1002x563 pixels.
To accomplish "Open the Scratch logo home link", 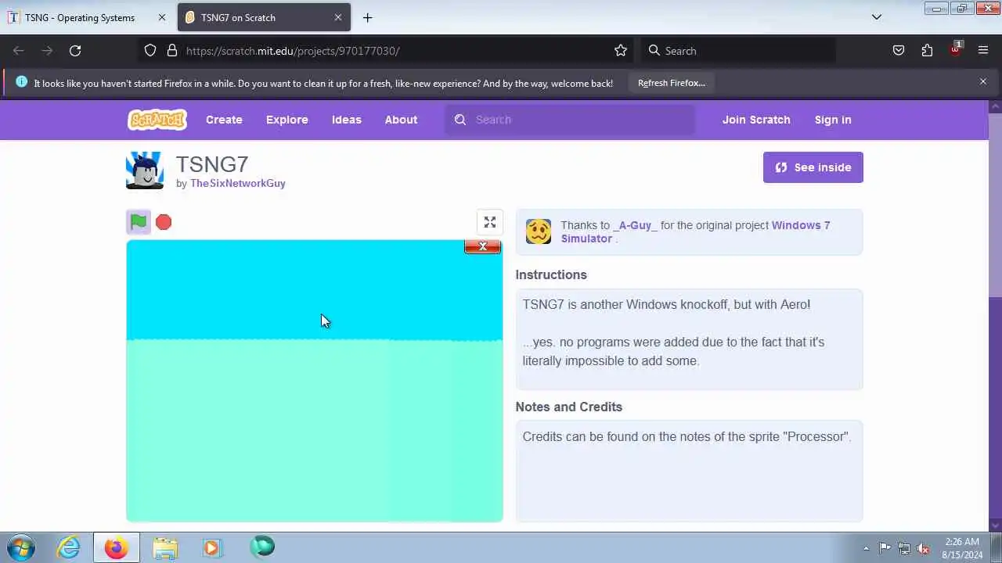I will point(157,120).
